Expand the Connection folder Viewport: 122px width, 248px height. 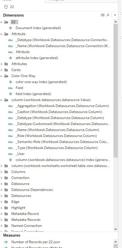(1, 178)
